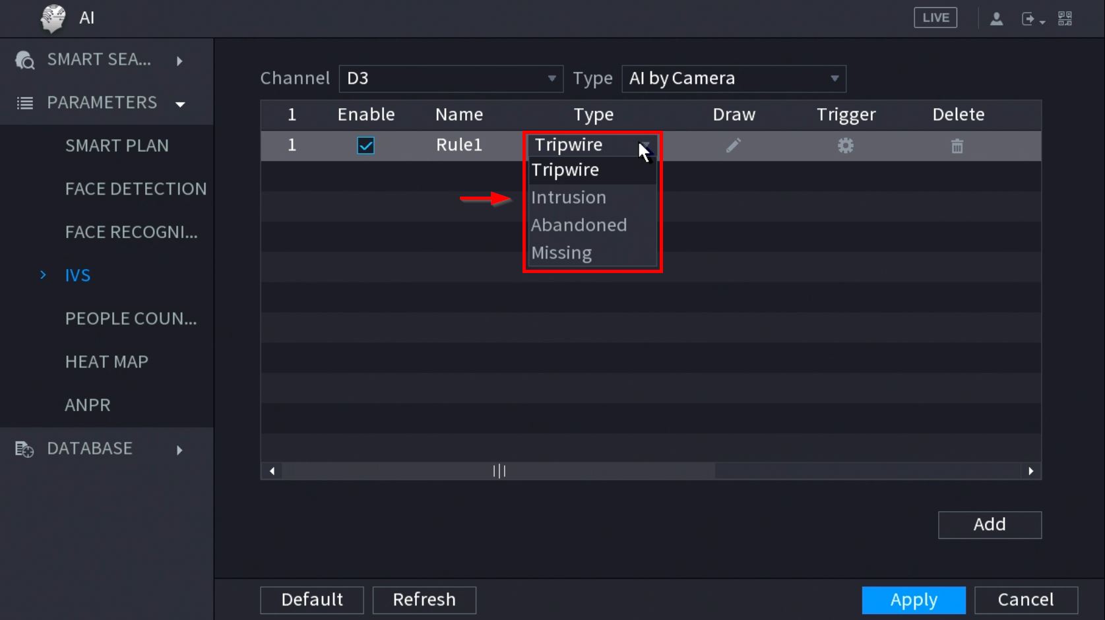Uncheck the Enable checkbox for Rule1
1105x620 pixels.
(x=365, y=145)
